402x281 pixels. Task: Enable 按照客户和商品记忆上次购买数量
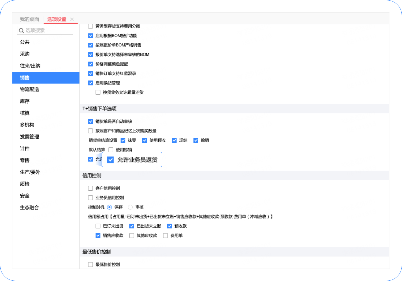pos(91,131)
